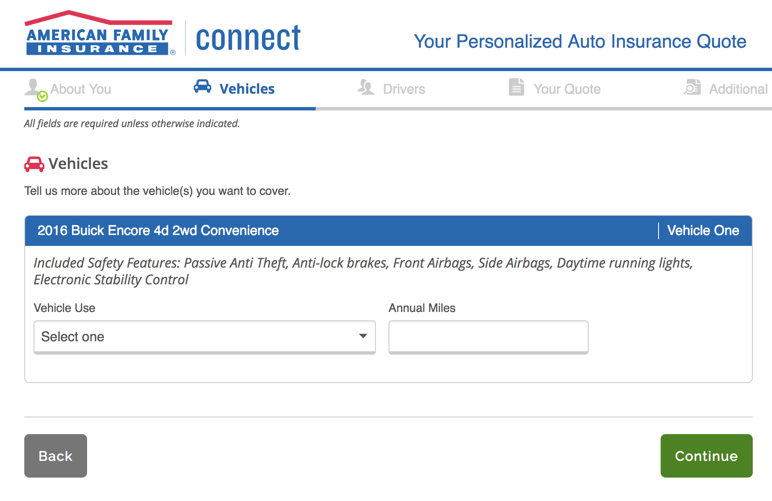Image resolution: width=772 pixels, height=501 pixels.
Task: Select the Vehicles step label
Action: [247, 89]
